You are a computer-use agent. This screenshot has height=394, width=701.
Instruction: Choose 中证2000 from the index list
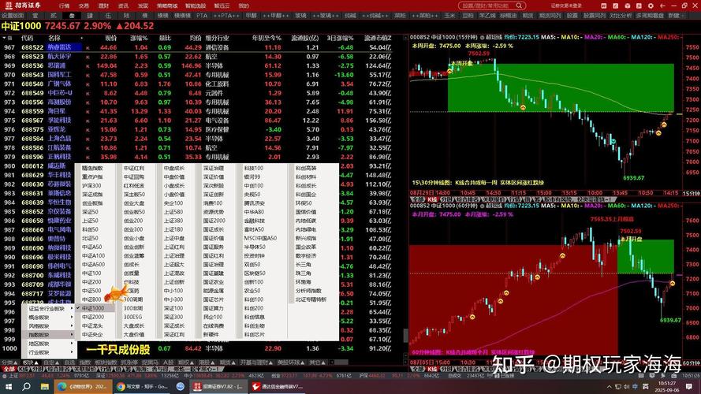click(x=93, y=317)
